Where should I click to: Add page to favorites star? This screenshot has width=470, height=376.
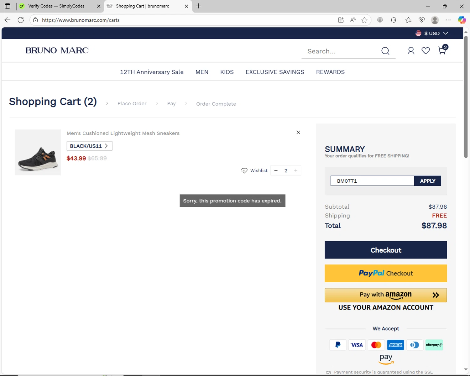364,20
